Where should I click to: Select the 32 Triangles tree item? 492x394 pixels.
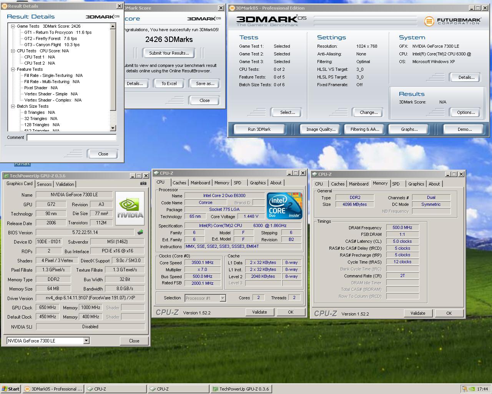[x=41, y=119]
